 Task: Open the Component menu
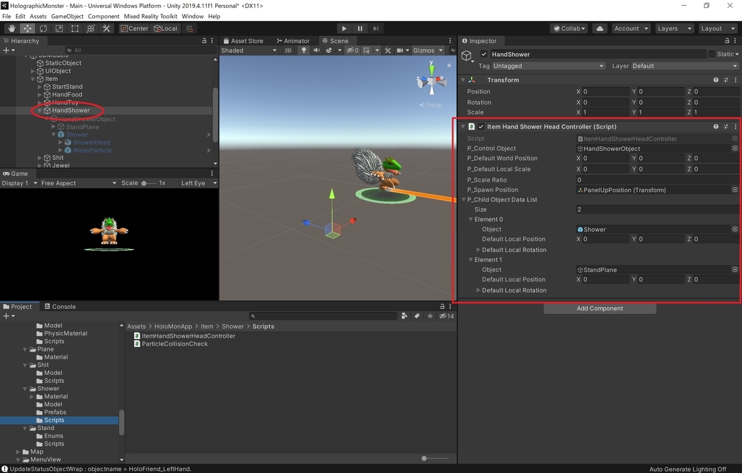[x=104, y=16]
